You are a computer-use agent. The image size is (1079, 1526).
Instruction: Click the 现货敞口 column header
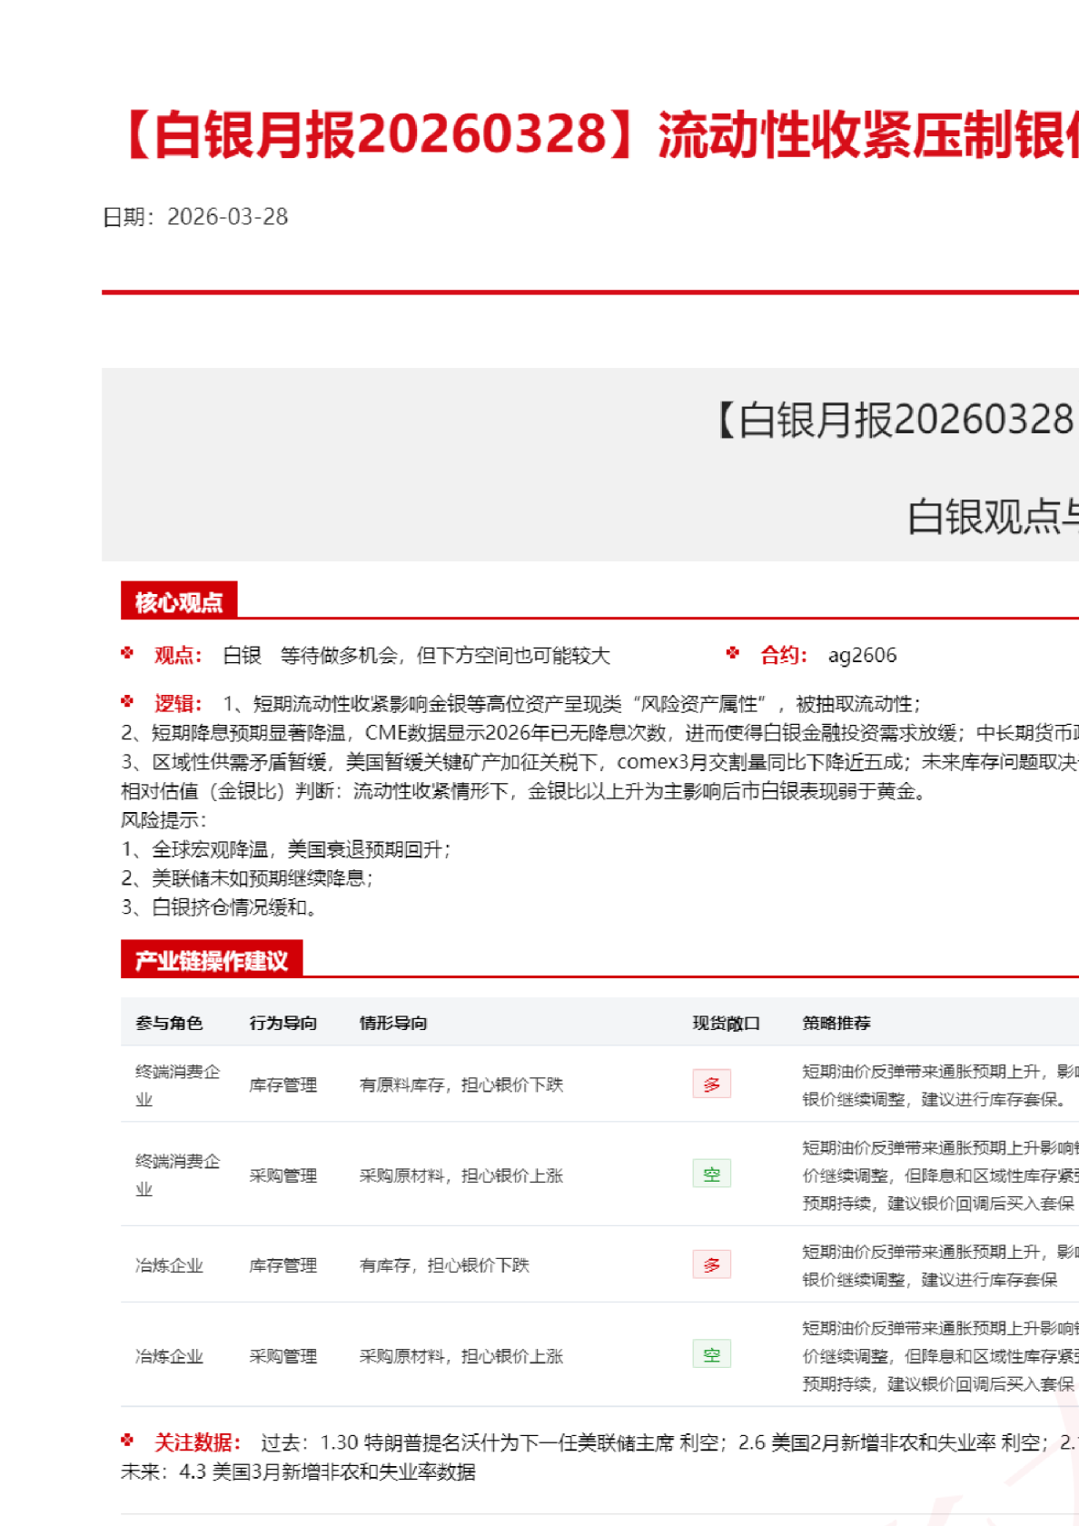(x=726, y=1024)
